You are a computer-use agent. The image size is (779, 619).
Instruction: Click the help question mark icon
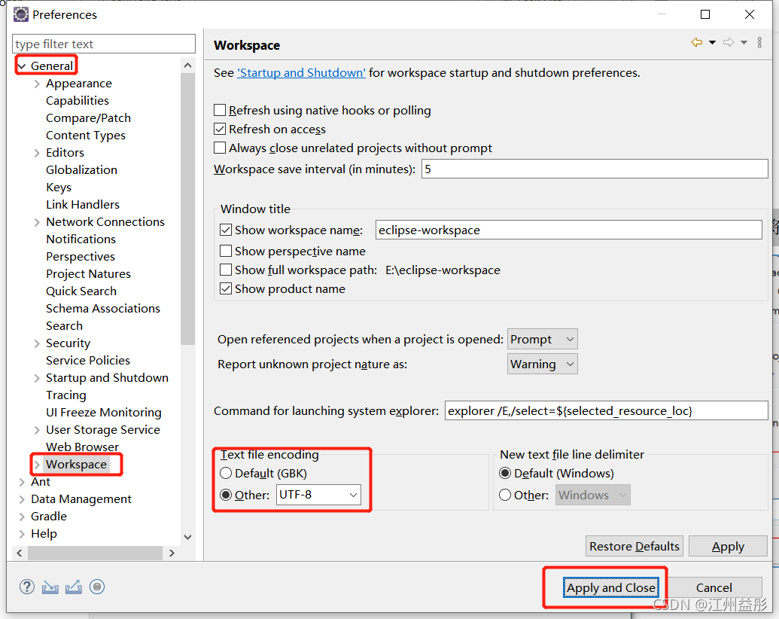point(27,587)
